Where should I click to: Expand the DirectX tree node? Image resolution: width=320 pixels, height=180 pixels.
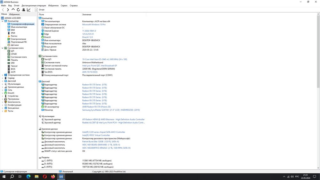coord(3,93)
